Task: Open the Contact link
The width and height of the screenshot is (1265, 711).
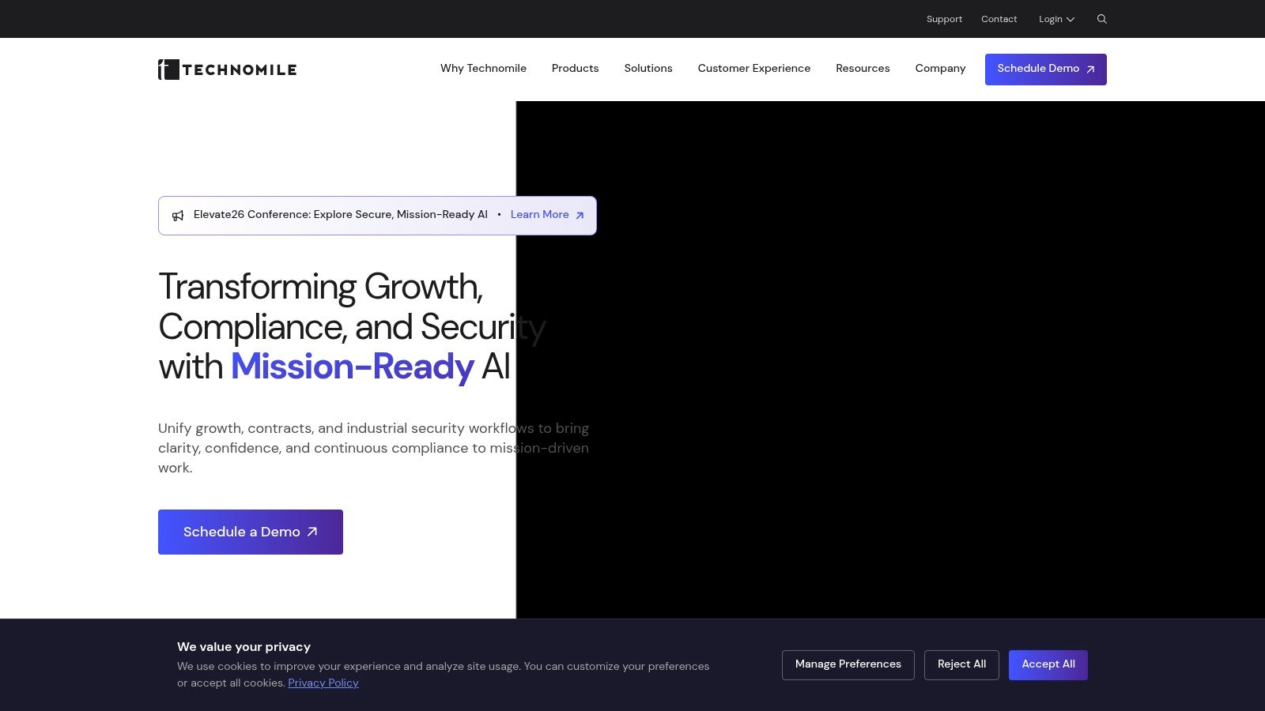Action: point(999,19)
